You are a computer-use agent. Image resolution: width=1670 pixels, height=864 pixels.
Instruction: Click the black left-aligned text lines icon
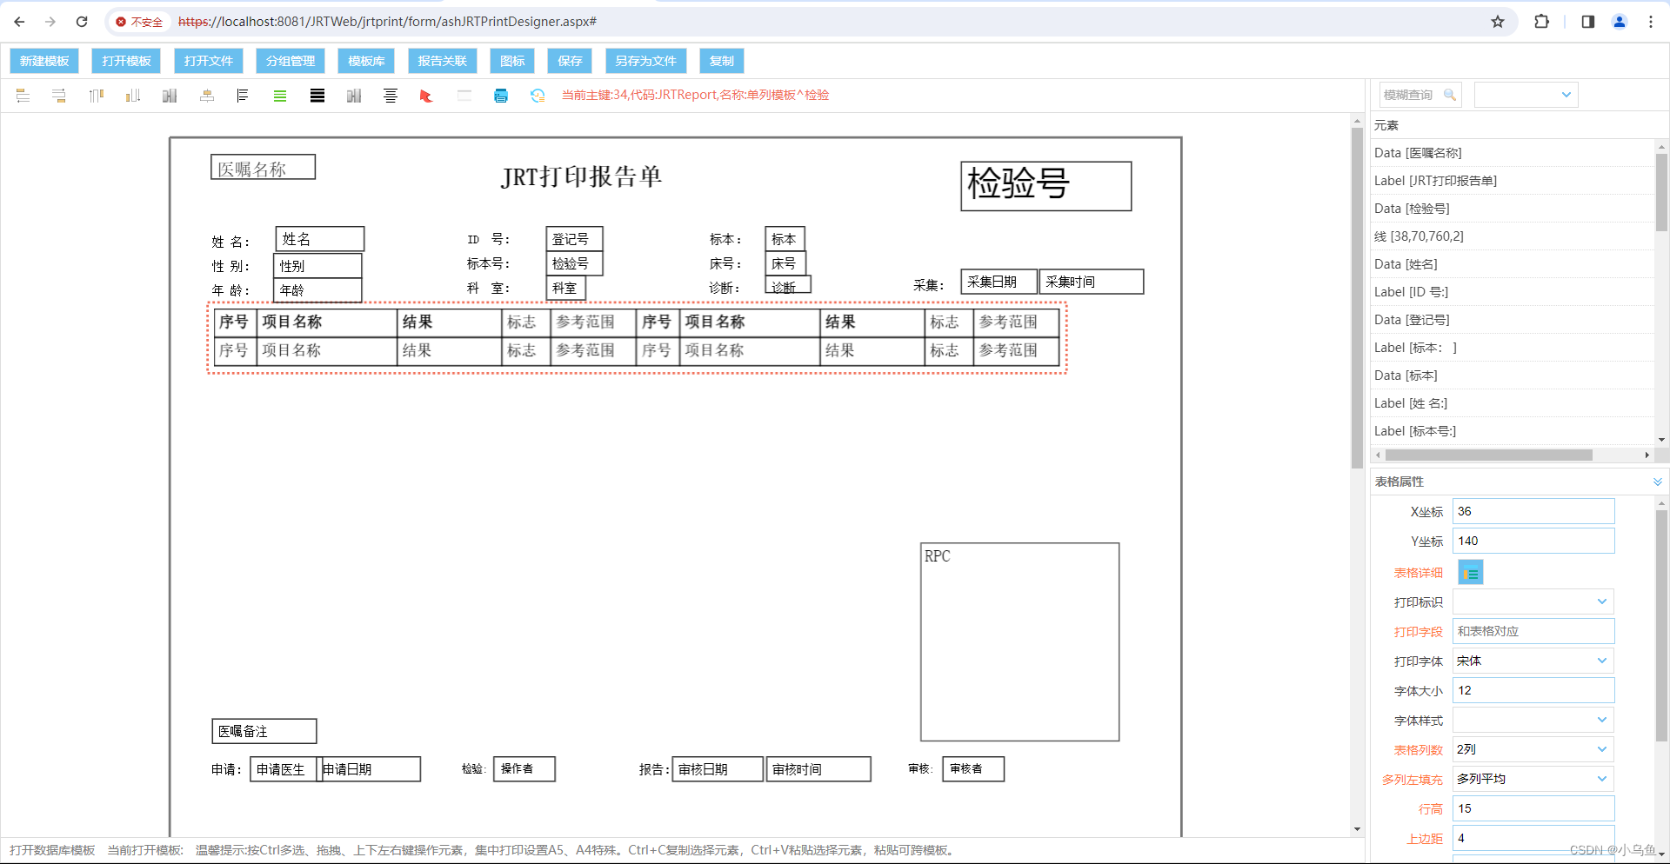(x=243, y=96)
